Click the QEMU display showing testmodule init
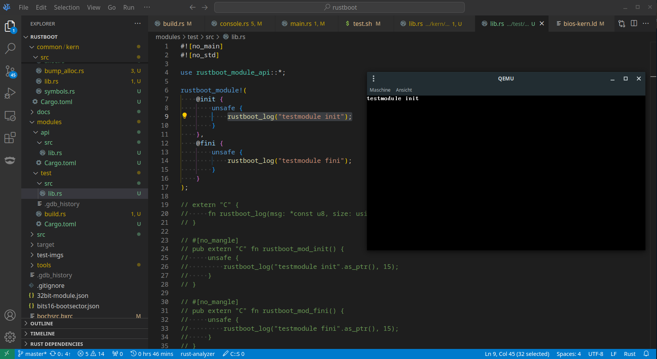 pos(506,173)
